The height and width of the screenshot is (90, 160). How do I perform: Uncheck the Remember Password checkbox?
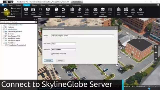[x=52, y=54]
